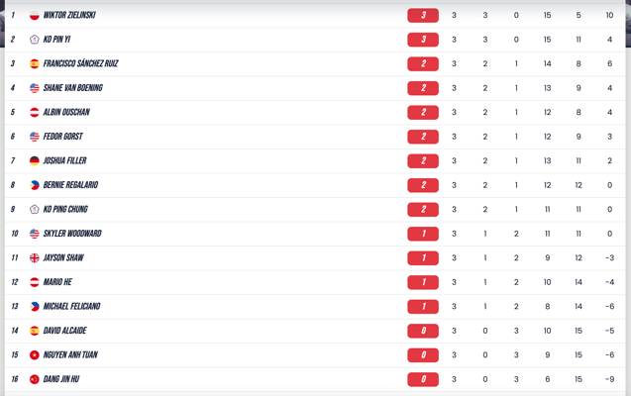Screen dimensions: 631x396
Task: Click the Spain flag beside Francisco Sánchez Ruiz
Action: tap(35, 64)
